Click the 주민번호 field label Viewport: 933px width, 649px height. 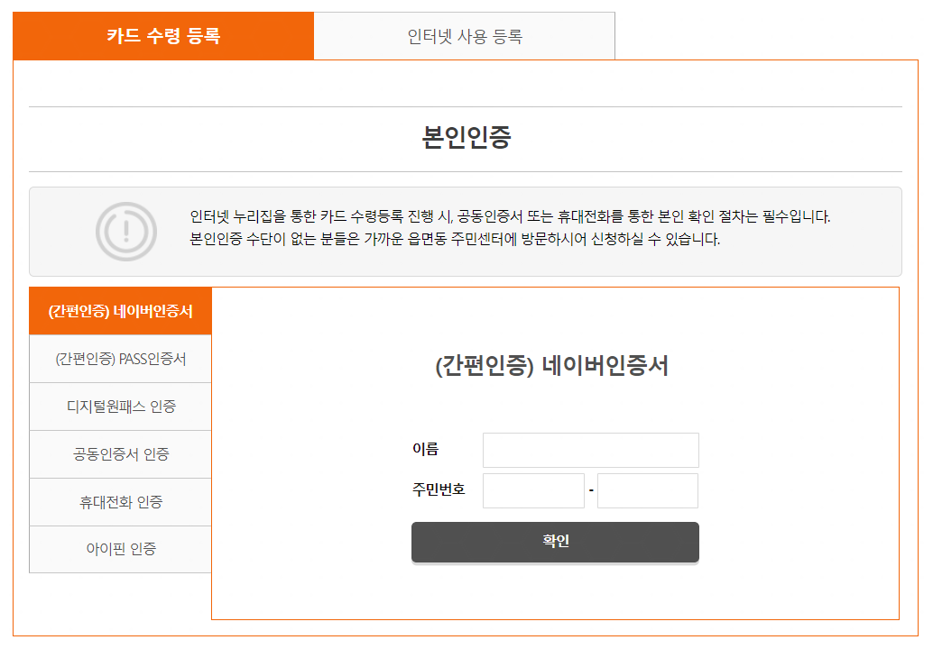tap(439, 489)
